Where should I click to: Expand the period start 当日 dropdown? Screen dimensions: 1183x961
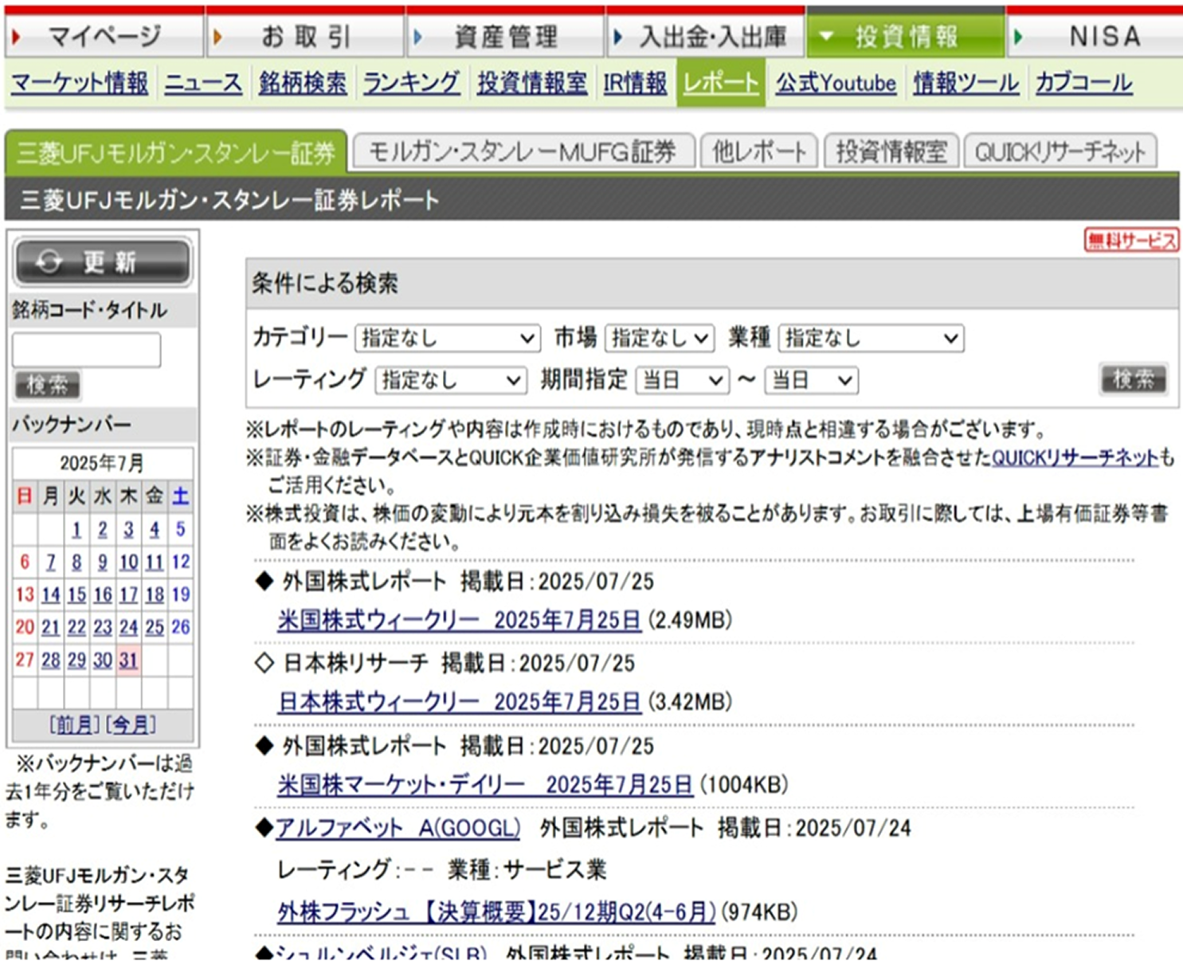tap(682, 380)
